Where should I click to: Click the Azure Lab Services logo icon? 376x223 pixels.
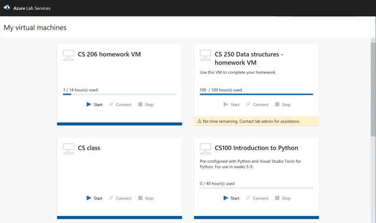pyautogui.click(x=7, y=8)
